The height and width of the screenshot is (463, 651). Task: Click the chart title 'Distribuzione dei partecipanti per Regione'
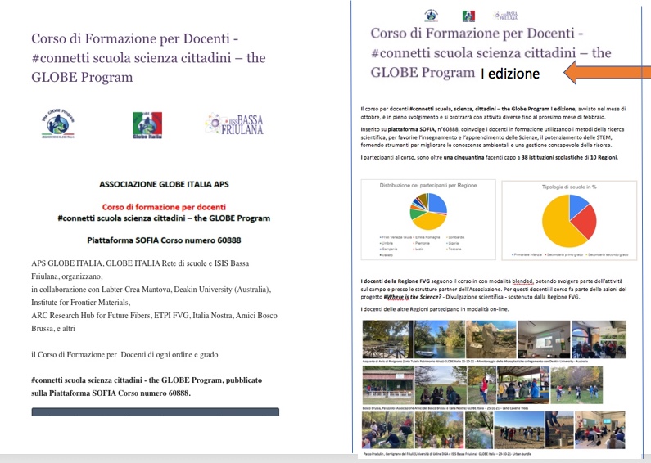click(x=428, y=186)
